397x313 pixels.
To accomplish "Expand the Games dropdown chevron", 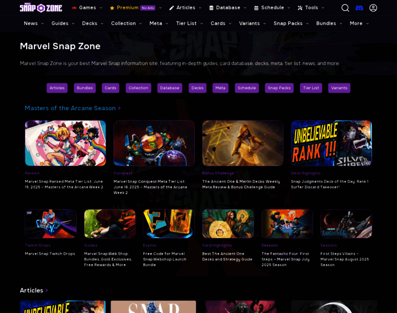I will coord(101,8).
